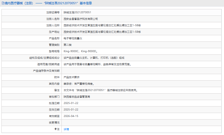Click the 附件 value 产品技术要求
Image resolution: width=224 pixels, height=135 pixels.
point(72,77)
